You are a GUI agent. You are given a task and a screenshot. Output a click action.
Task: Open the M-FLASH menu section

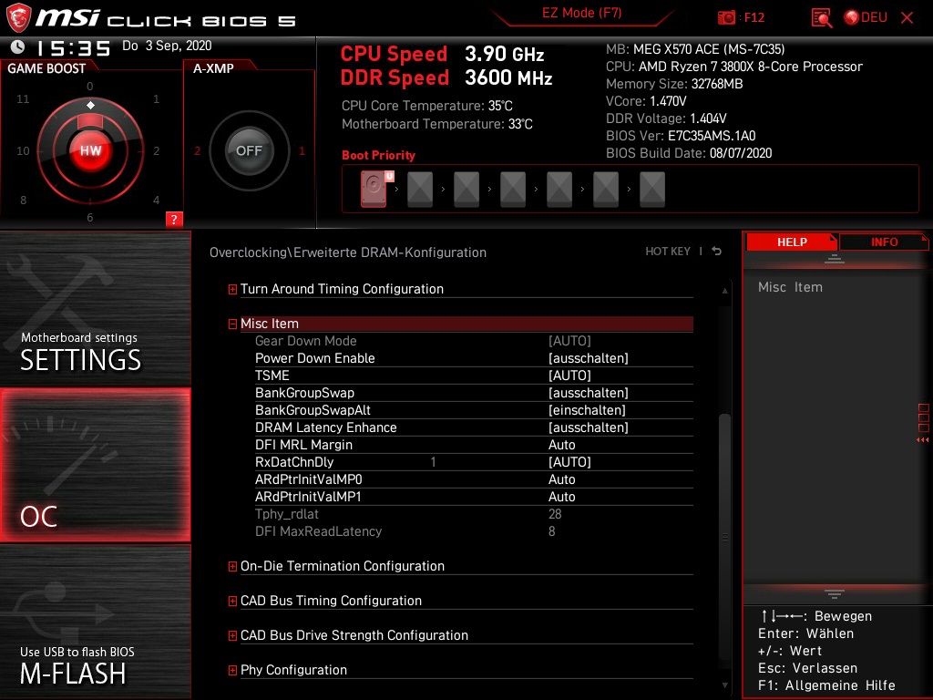[x=95, y=622]
